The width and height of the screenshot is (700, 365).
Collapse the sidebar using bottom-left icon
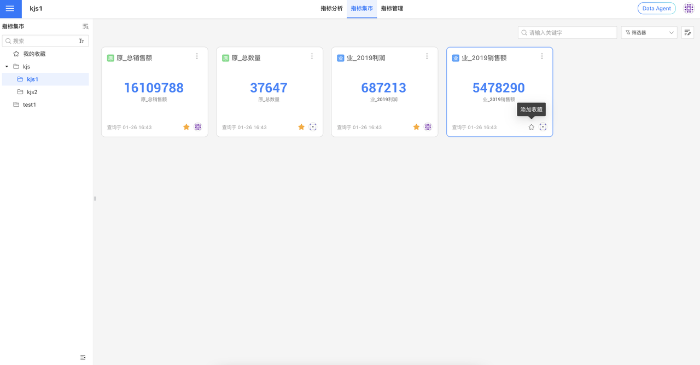pos(83,357)
